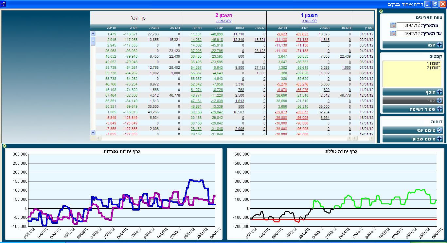Open the סיכום שבועי weekly summary report
This screenshot has height=243, width=447.
coord(413,139)
